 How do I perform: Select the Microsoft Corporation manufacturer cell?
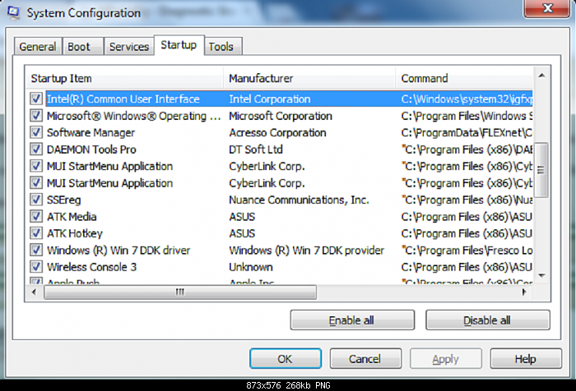coord(281,116)
